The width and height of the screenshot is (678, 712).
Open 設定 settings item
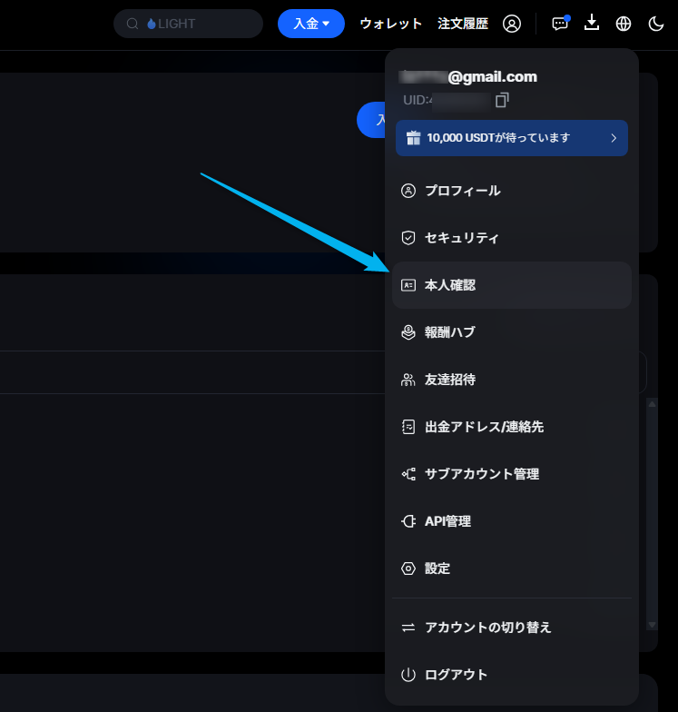click(x=512, y=569)
